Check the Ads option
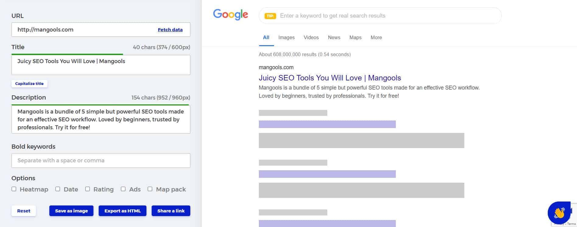This screenshot has width=577, height=227. (x=123, y=189)
